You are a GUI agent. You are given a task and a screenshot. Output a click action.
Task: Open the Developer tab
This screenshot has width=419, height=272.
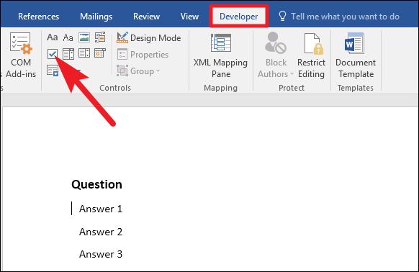click(238, 17)
